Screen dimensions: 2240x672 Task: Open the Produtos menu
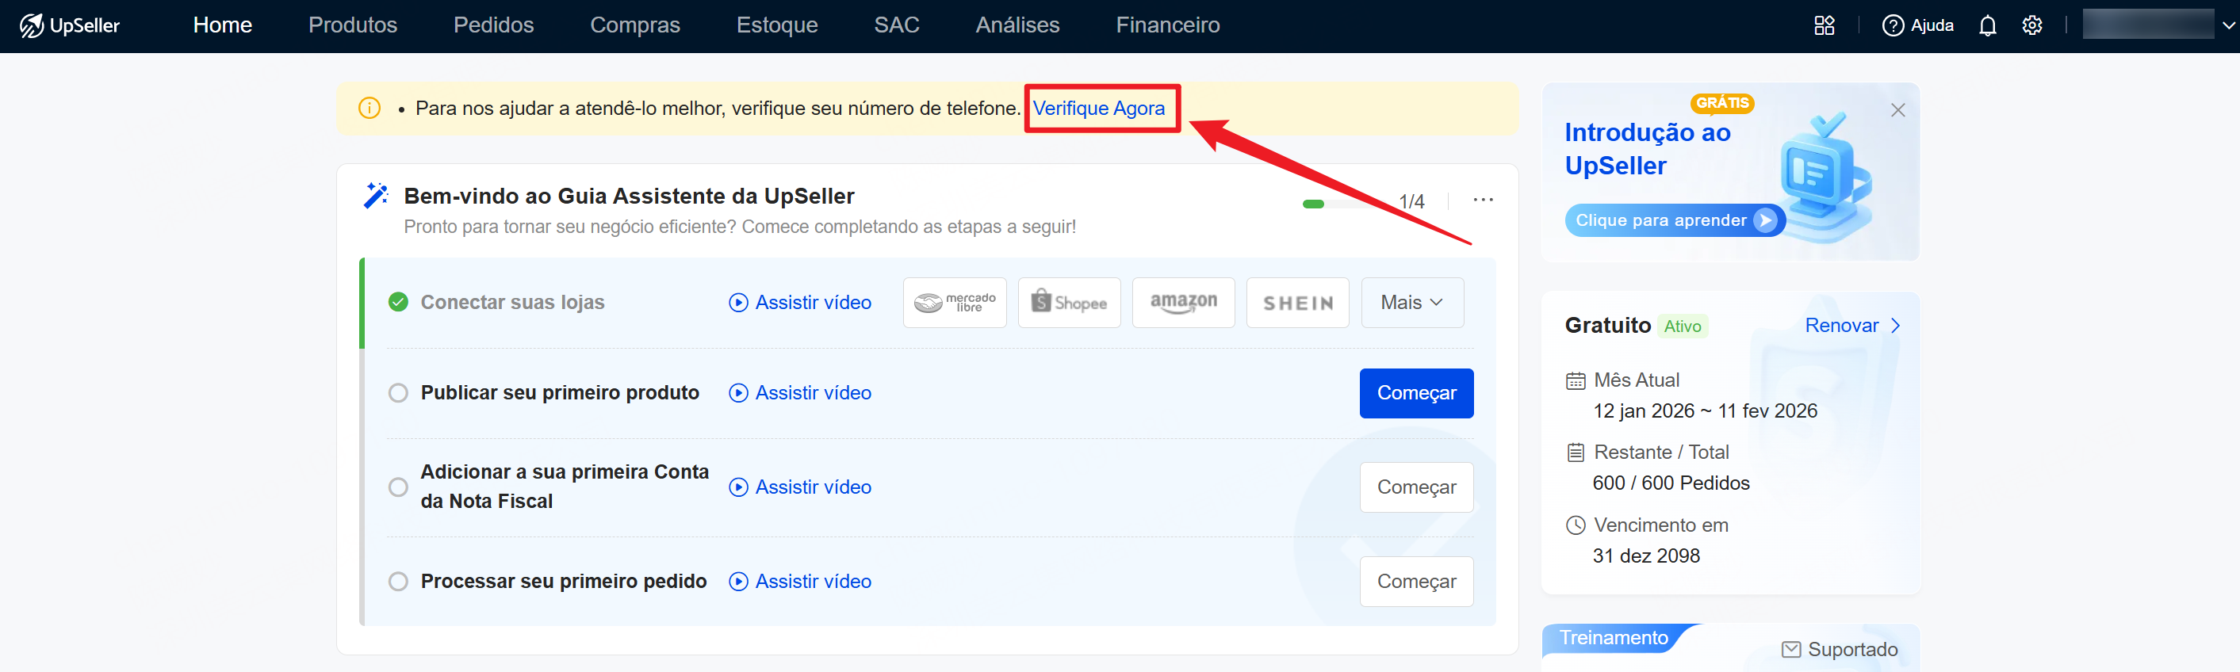(x=352, y=25)
